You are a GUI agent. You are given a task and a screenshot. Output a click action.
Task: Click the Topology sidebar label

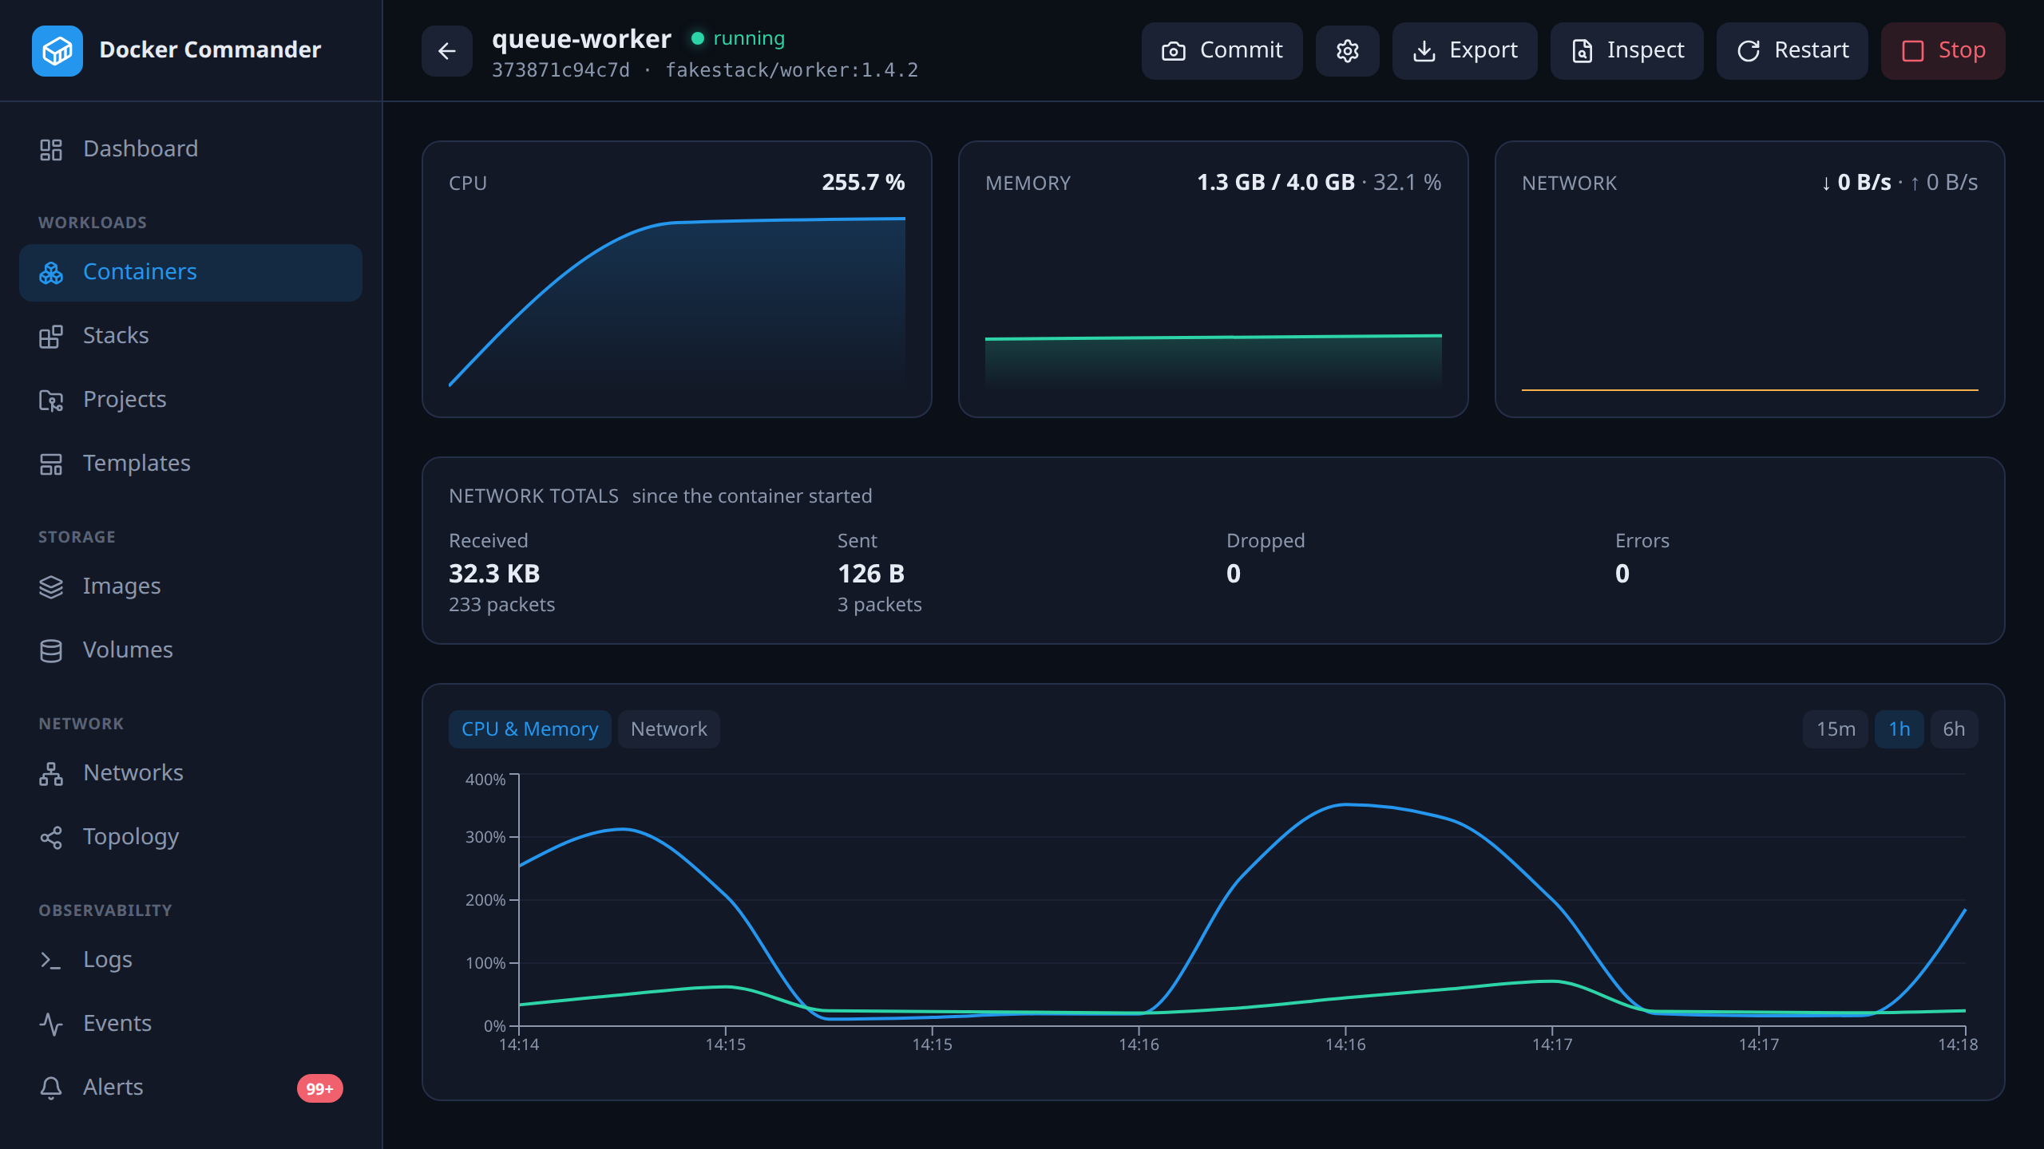point(131,838)
